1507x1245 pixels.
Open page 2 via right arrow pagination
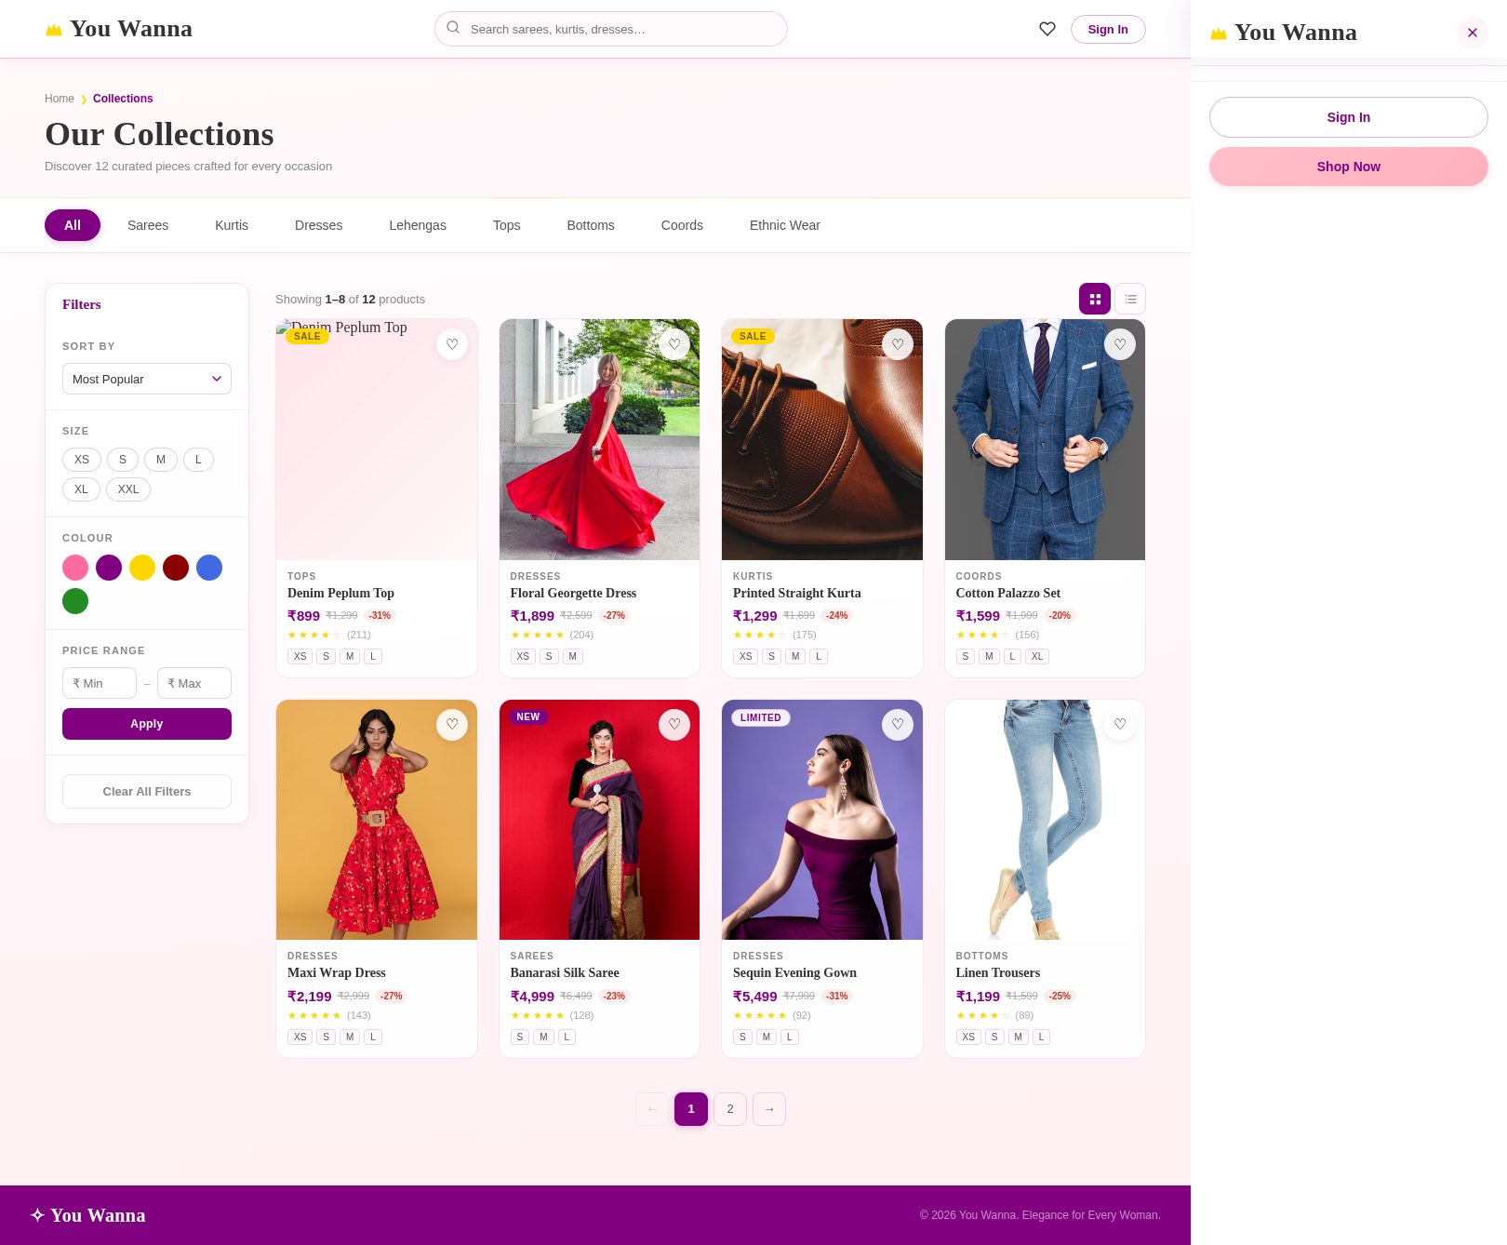768,1108
